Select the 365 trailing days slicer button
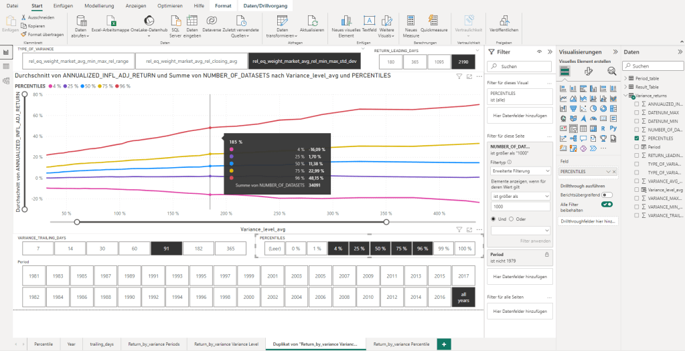Viewport: 685px width, 351px height. click(230, 248)
